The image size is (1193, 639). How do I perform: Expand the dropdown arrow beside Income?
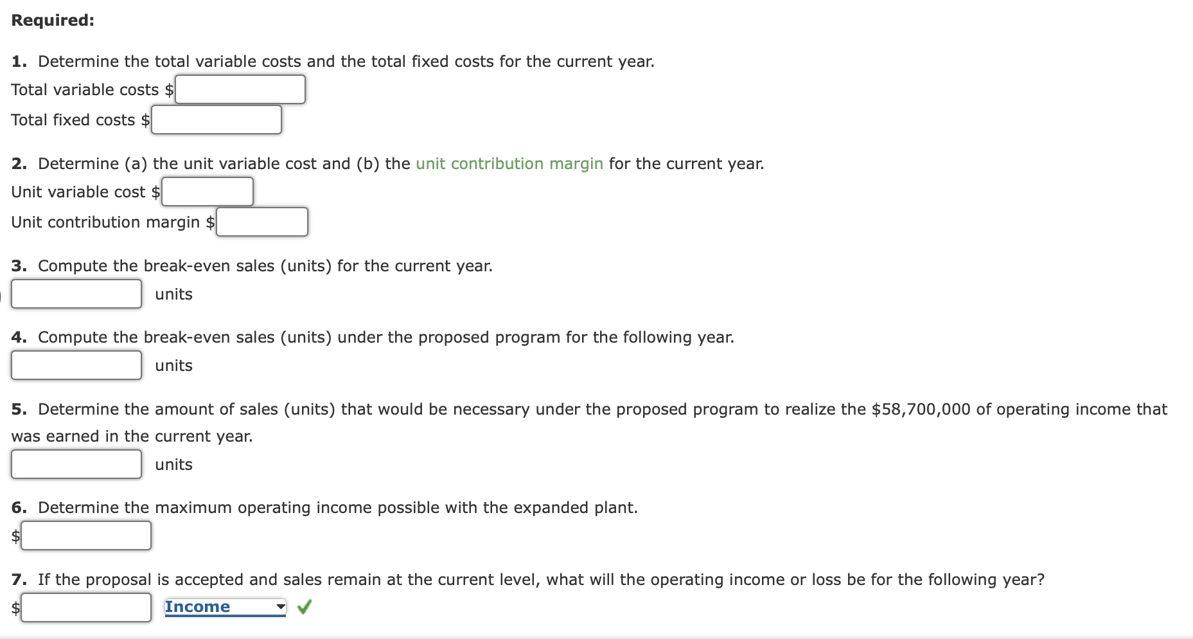point(279,606)
